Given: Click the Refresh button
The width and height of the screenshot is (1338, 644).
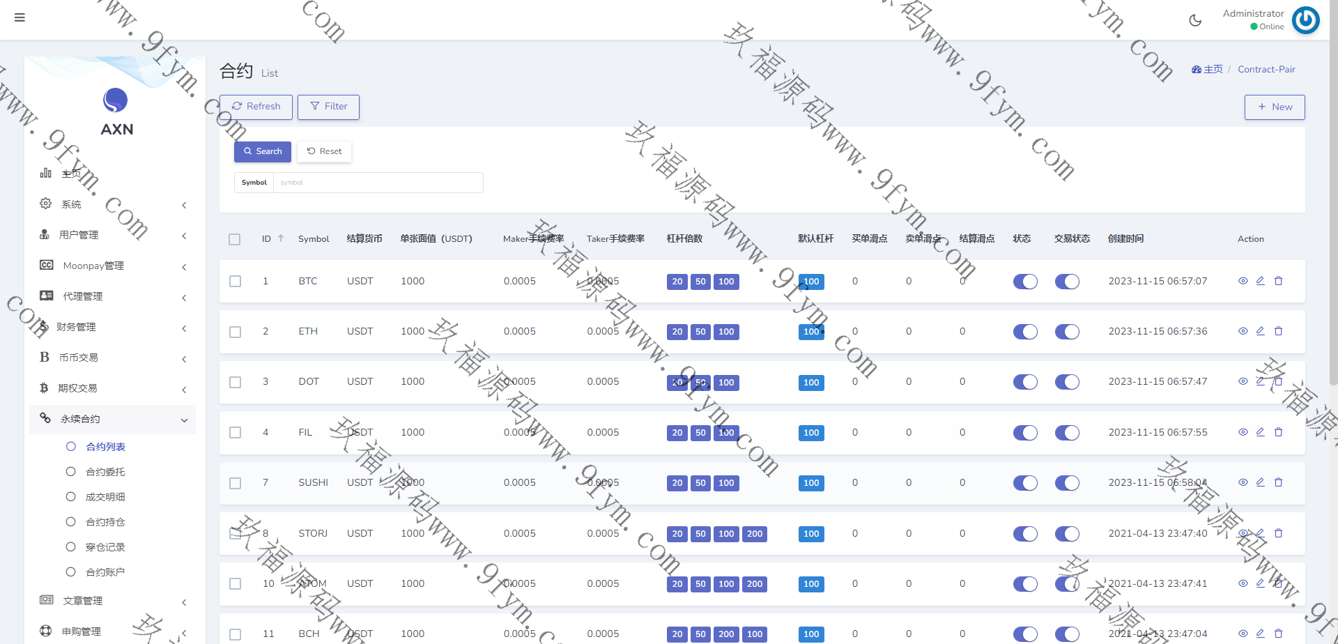Looking at the screenshot, I should coord(256,107).
